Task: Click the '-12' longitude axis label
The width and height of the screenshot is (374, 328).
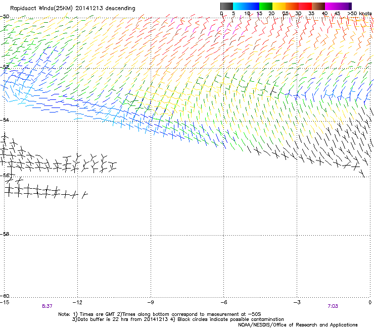Action: pos(77,302)
